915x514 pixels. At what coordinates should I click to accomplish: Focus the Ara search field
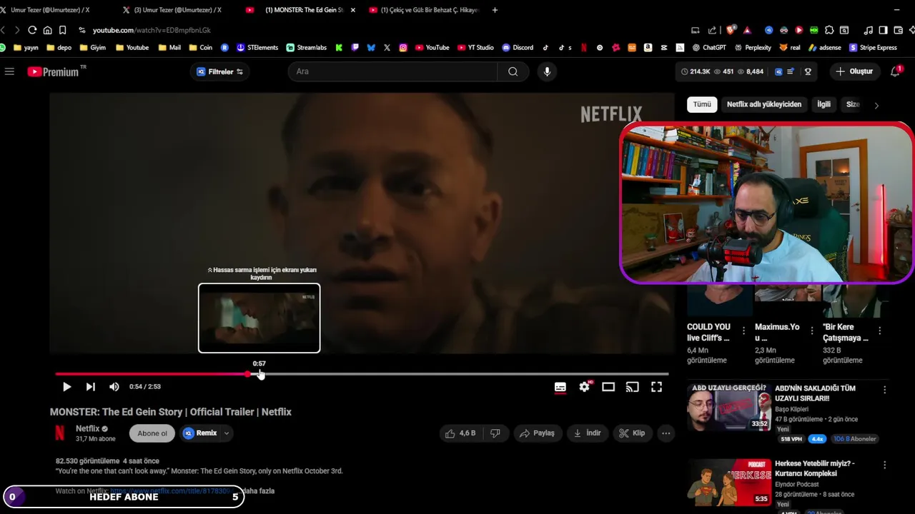[x=393, y=71]
